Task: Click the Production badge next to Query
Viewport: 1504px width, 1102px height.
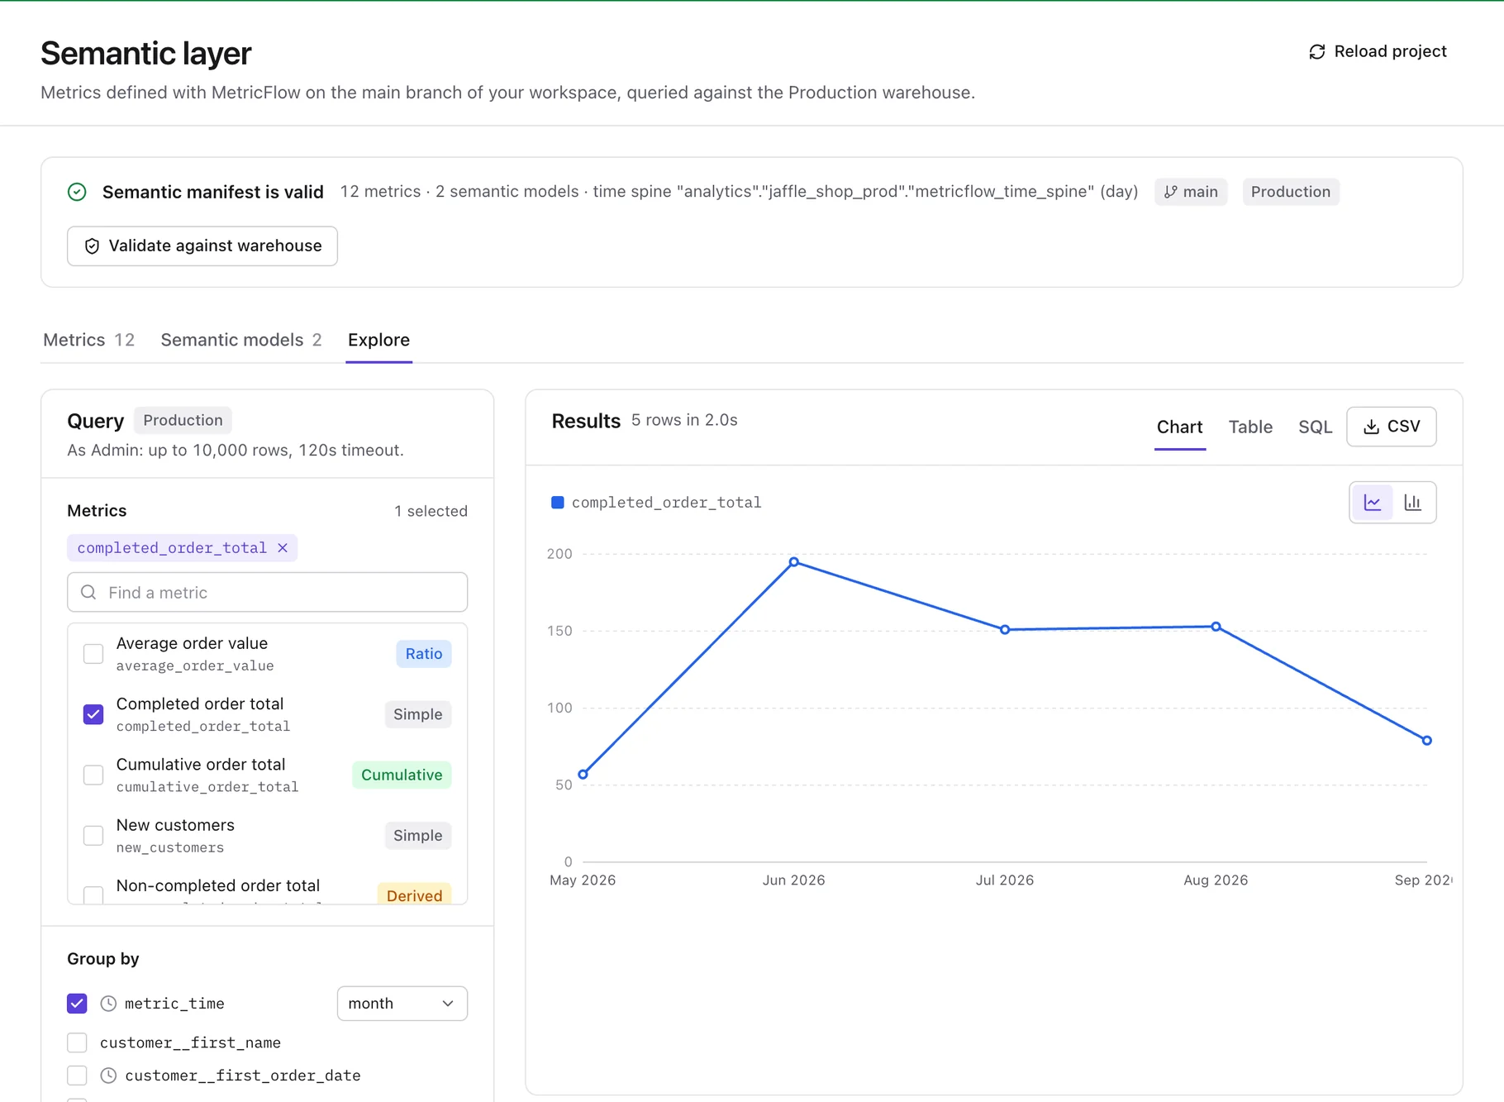Action: (x=183, y=420)
